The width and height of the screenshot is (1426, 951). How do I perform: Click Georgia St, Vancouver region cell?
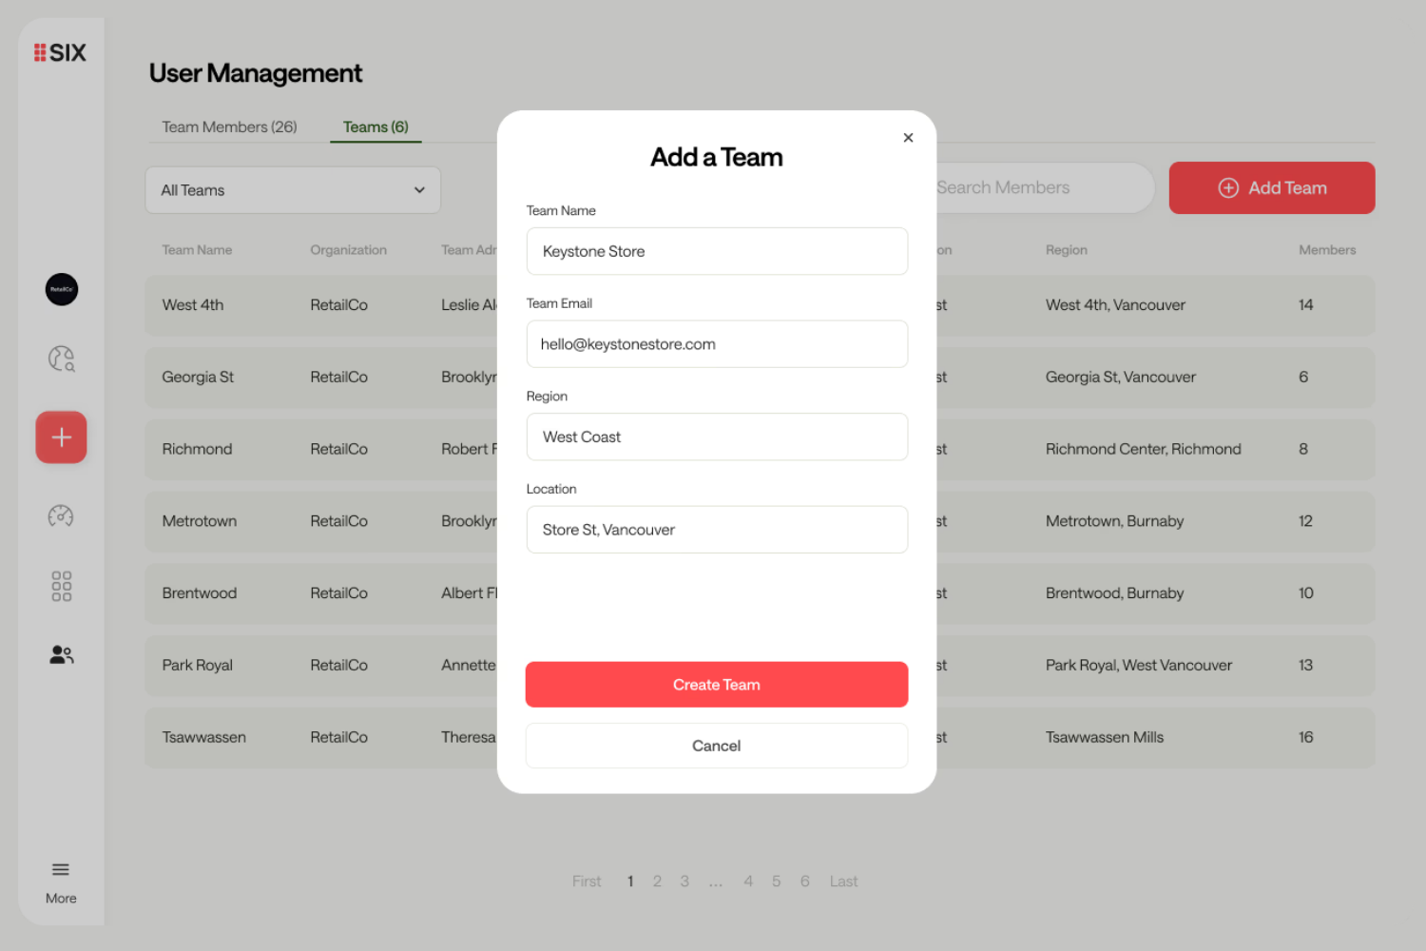coord(1121,378)
